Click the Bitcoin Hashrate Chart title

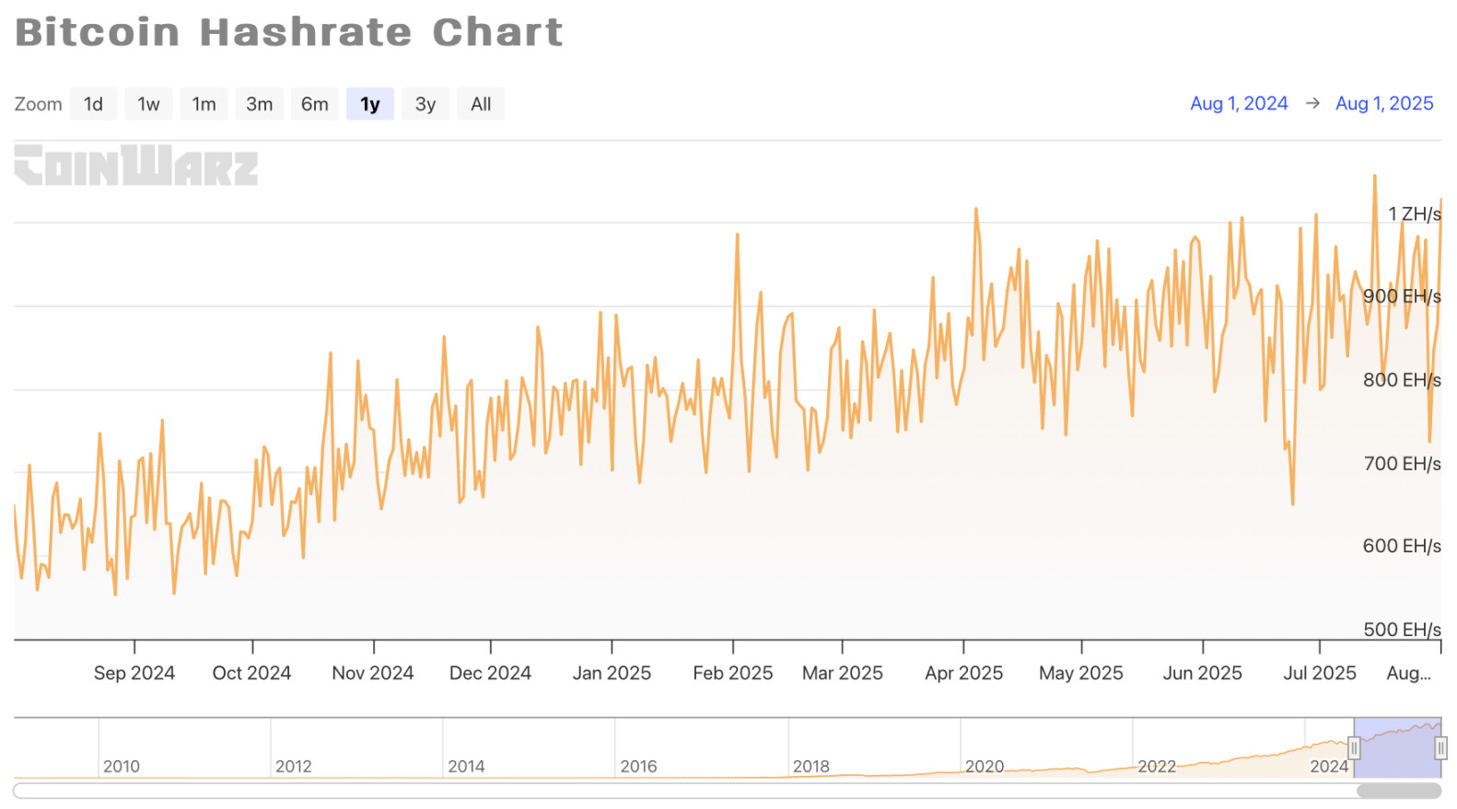(x=288, y=32)
